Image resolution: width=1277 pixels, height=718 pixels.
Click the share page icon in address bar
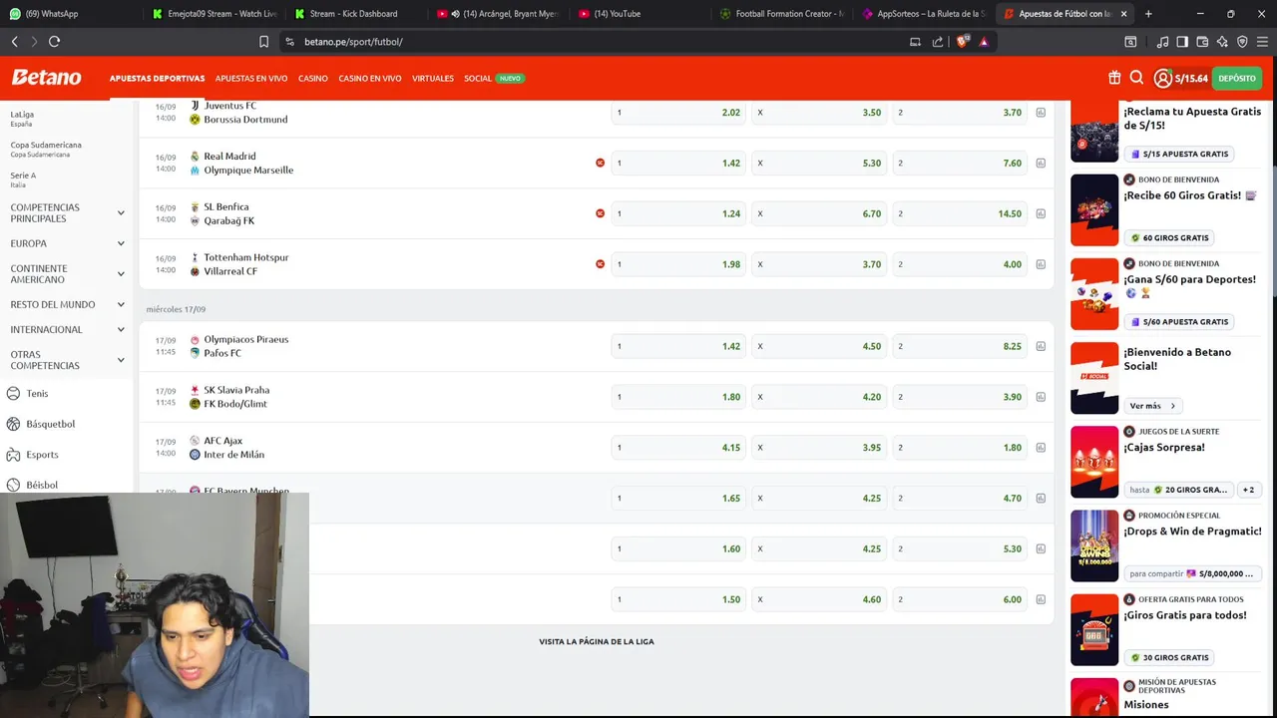click(938, 42)
